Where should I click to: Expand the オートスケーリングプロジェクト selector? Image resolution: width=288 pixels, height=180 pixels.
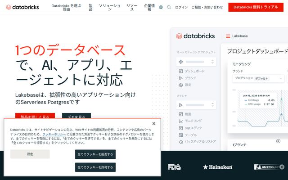[x=196, y=62]
